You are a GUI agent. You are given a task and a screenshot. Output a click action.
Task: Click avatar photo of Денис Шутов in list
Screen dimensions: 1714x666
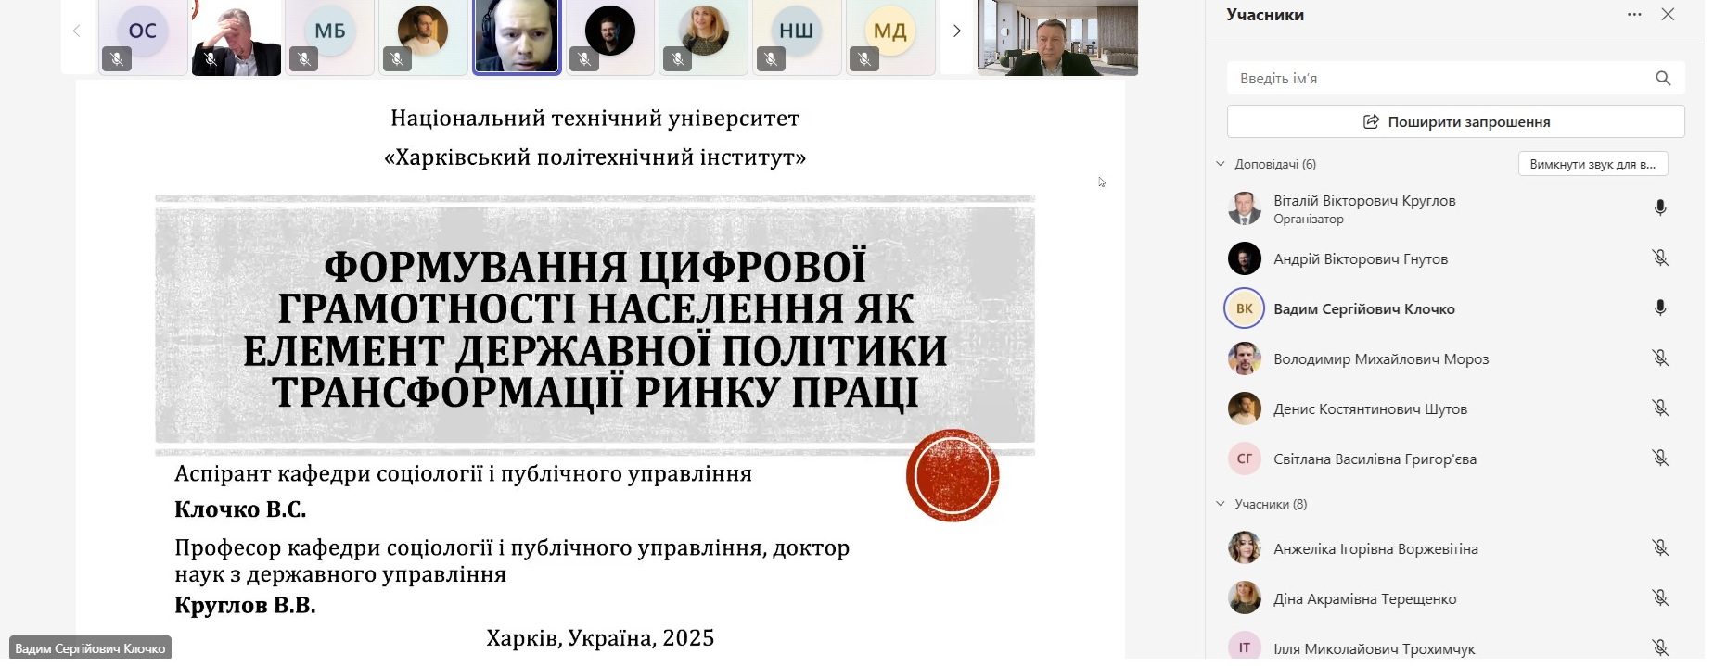1245,408
